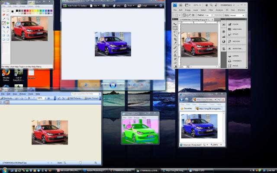Open the Swatches panel in Photoshop
Image resolution: width=277 pixels, height=173 pixels.
click(x=235, y=29)
